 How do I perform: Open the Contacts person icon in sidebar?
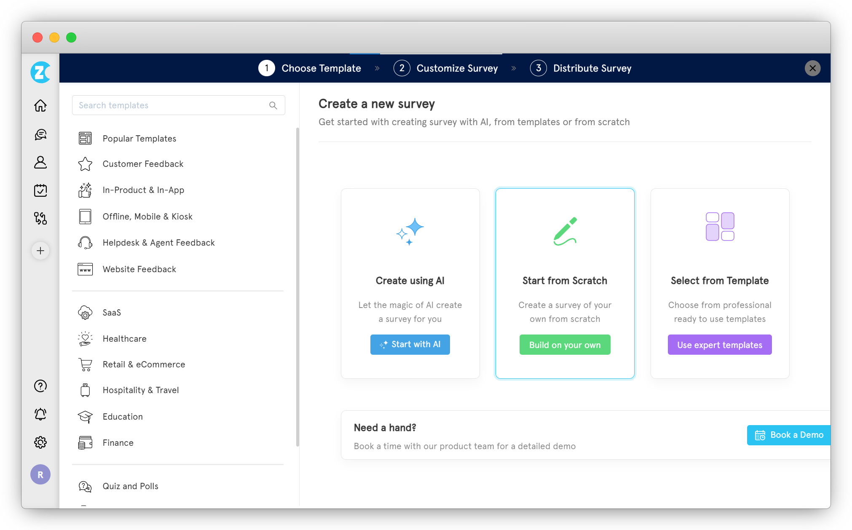click(40, 162)
